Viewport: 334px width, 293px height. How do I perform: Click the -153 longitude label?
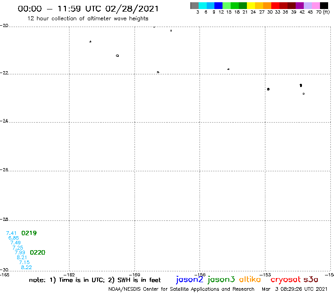click(x=265, y=275)
